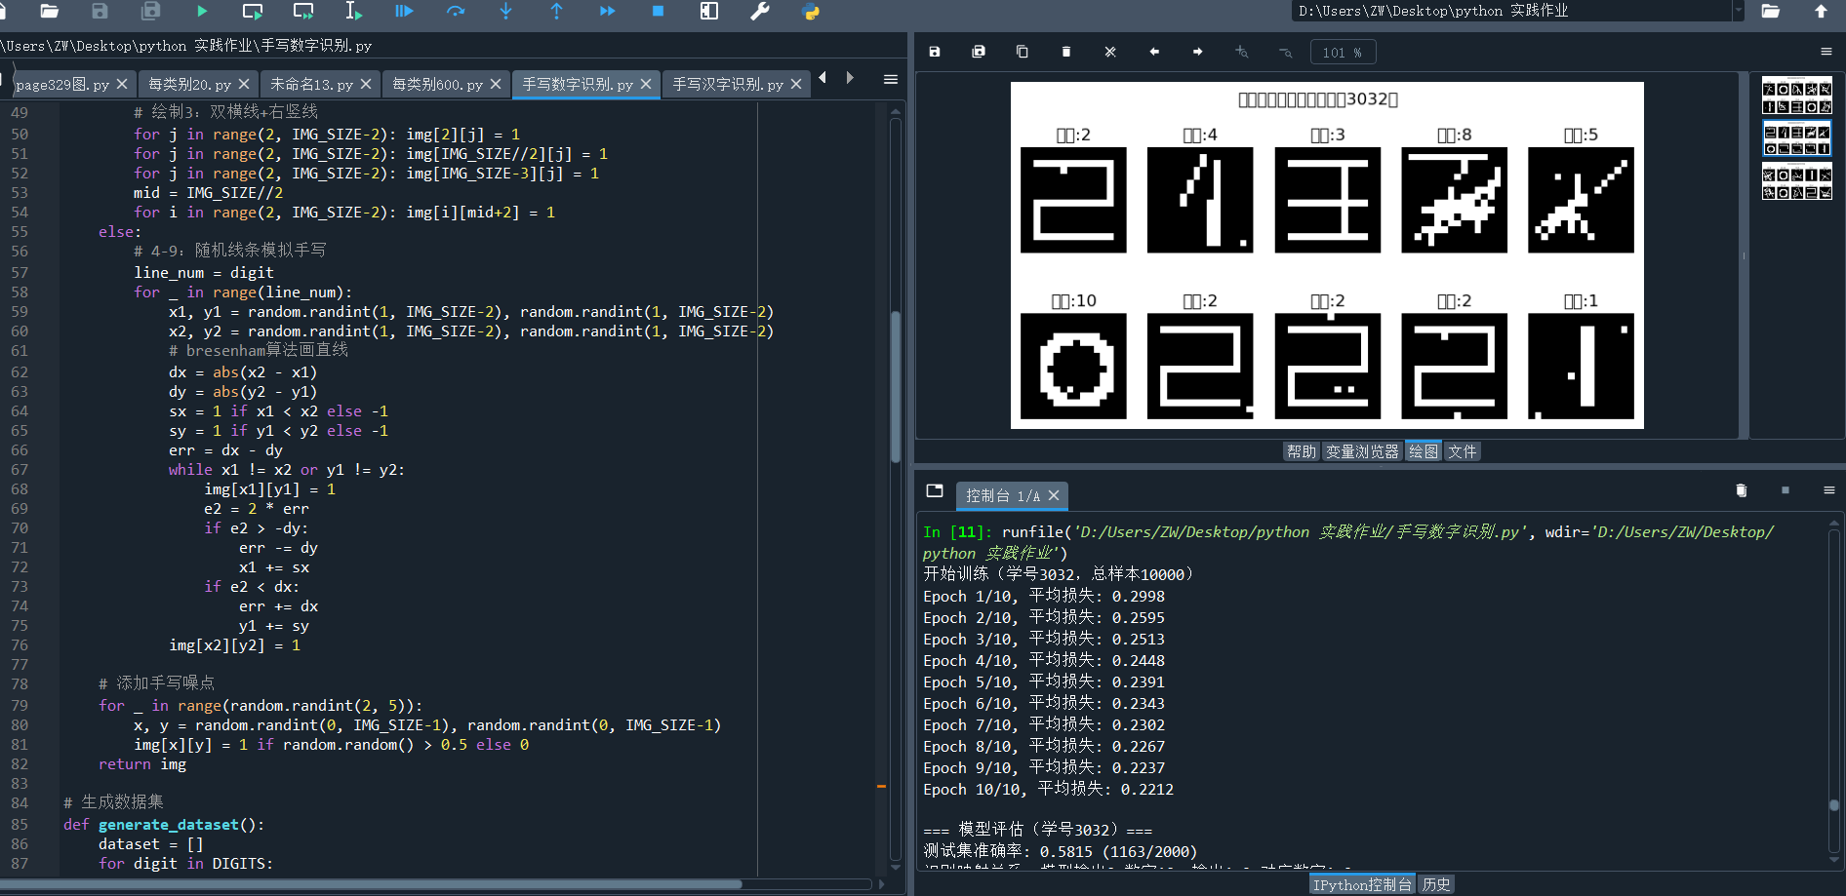Show the next plot
This screenshot has height=896, width=1846.
(x=1198, y=52)
